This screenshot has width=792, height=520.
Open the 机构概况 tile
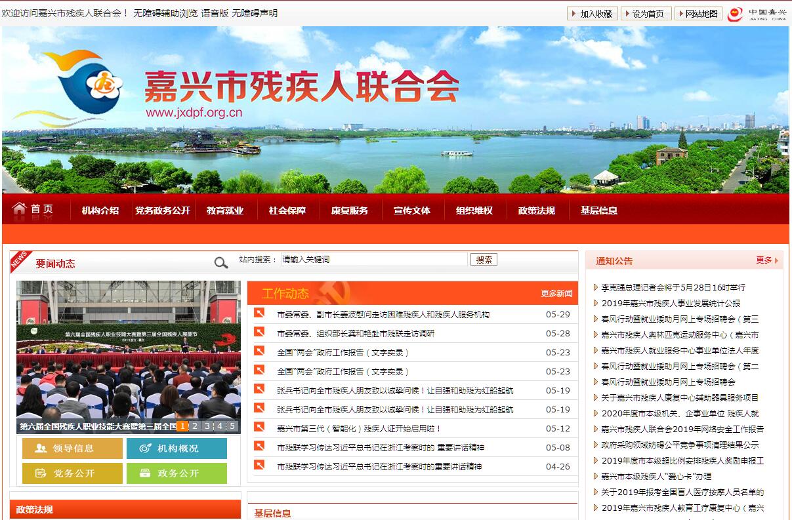coord(177,449)
